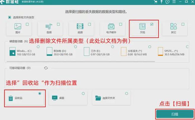Click the 工作 (E:) drive icon
Viewport: 195px width, 120px height.
(87, 51)
